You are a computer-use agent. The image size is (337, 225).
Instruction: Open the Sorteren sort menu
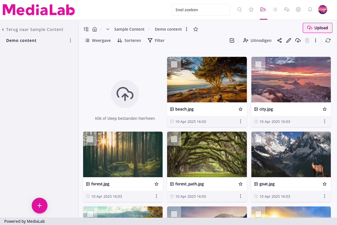pos(129,40)
